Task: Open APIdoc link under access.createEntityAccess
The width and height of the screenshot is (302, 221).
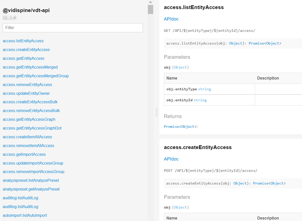Action: [x=171, y=159]
